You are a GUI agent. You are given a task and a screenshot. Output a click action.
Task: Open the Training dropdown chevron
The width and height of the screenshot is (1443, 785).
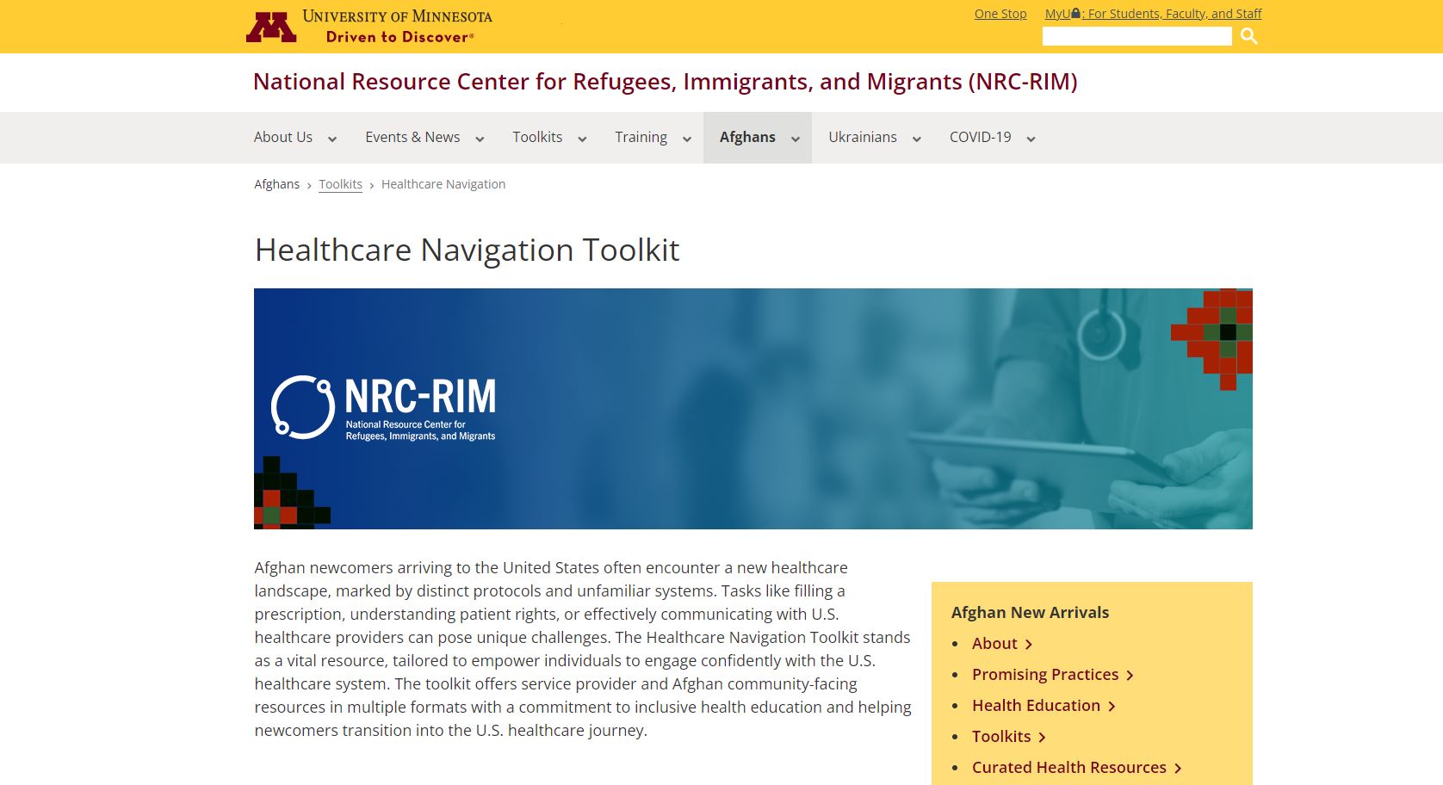click(x=686, y=139)
